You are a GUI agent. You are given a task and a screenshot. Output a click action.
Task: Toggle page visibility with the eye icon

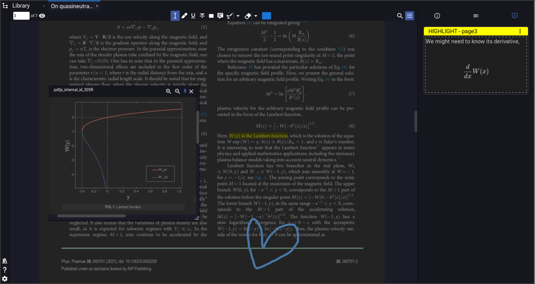[x=42, y=16]
